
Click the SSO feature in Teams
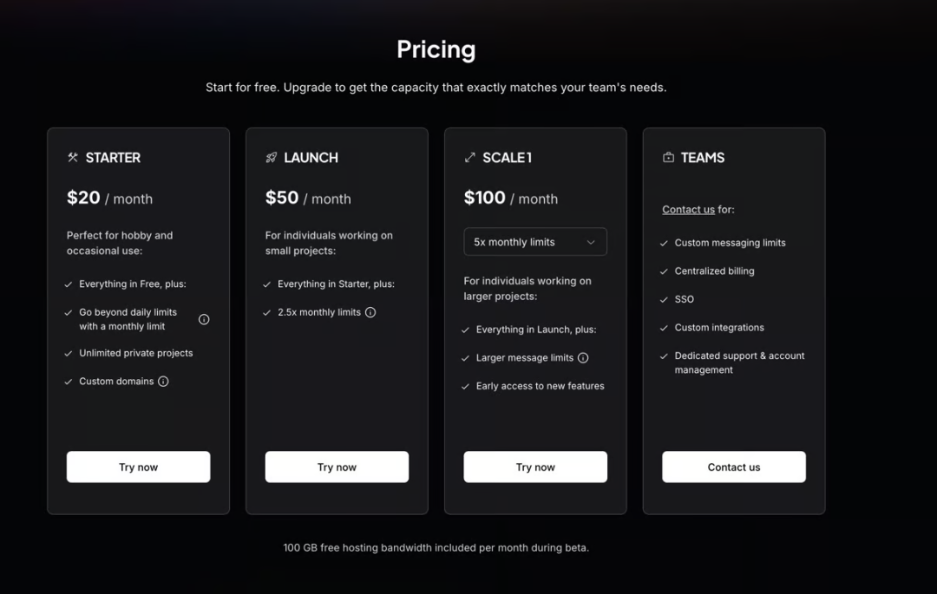(685, 299)
